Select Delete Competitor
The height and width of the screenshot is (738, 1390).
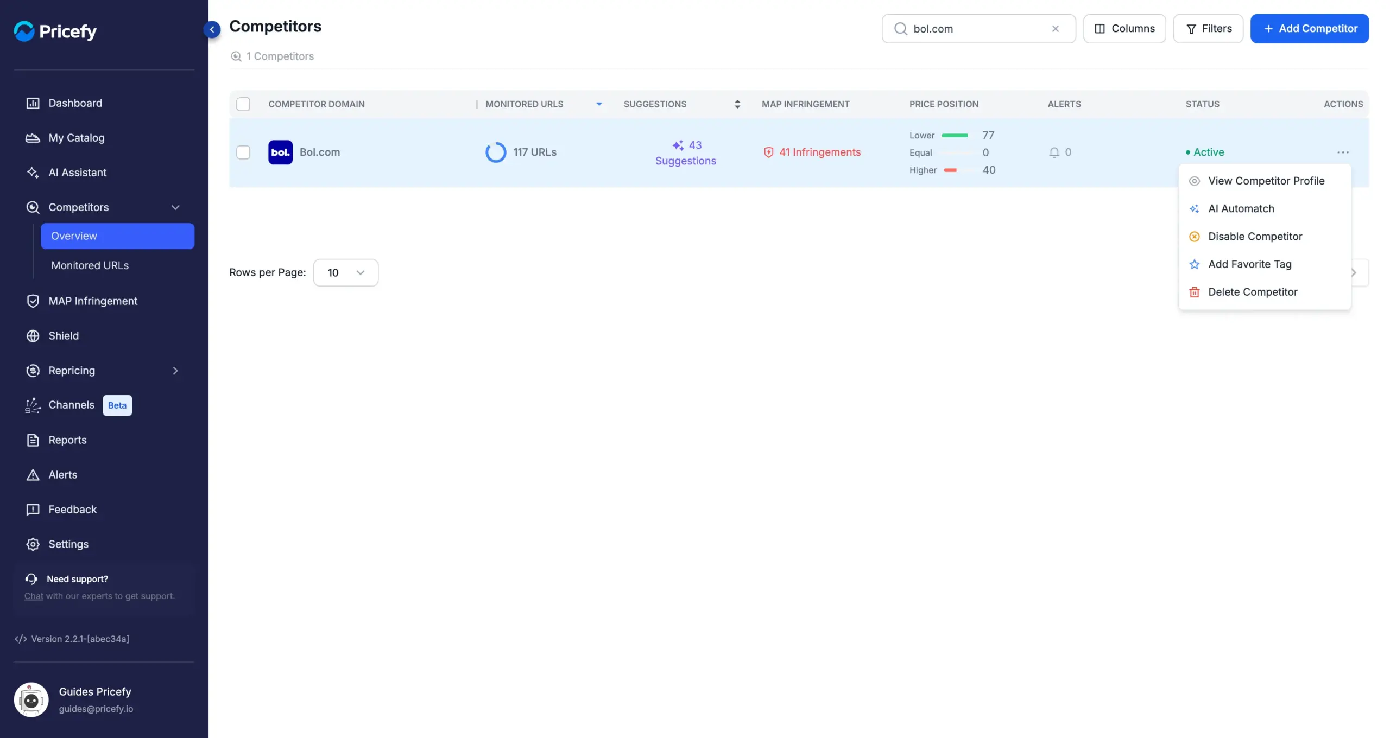click(x=1265, y=292)
